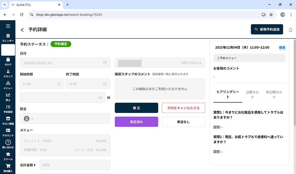Screen dimensions: 296x174
Task: Mark the booking as 来店なし
Action: tap(183, 122)
